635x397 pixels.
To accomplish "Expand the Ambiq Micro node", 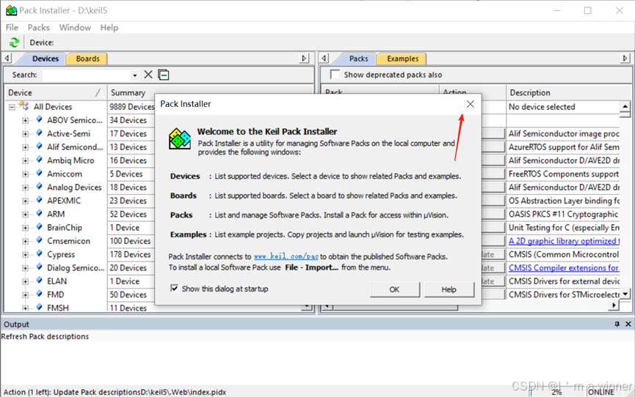I will (x=25, y=161).
